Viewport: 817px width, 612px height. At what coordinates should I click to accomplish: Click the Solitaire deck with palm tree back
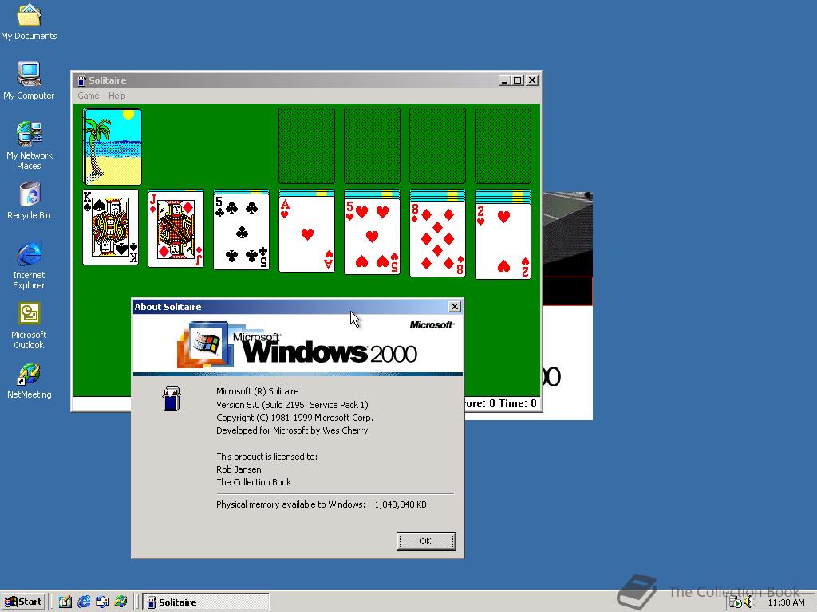(x=112, y=147)
